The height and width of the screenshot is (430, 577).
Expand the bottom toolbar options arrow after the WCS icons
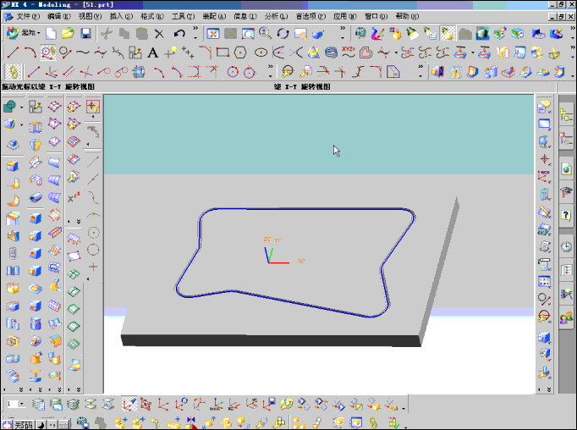pyautogui.click(x=404, y=408)
